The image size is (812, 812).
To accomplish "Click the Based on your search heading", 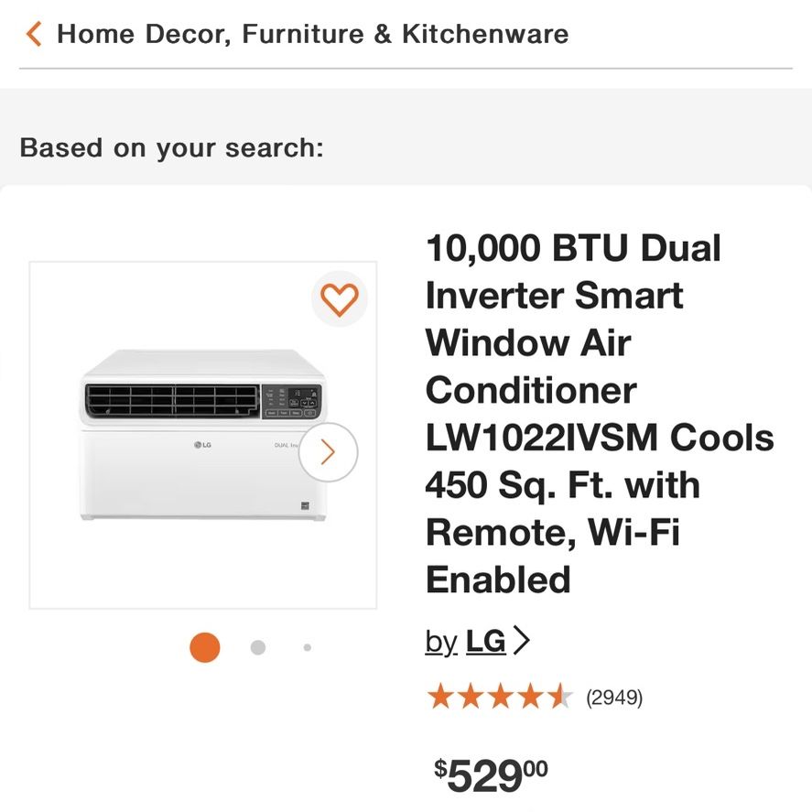I will tap(172, 148).
